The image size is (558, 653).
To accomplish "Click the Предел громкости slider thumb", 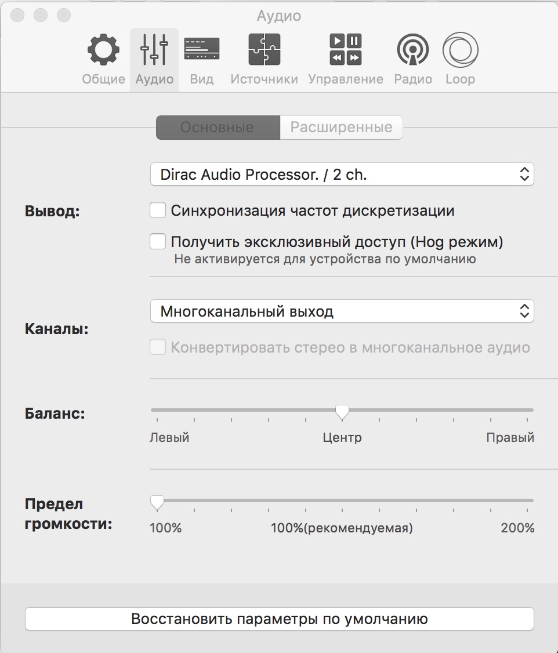I will click(x=157, y=502).
